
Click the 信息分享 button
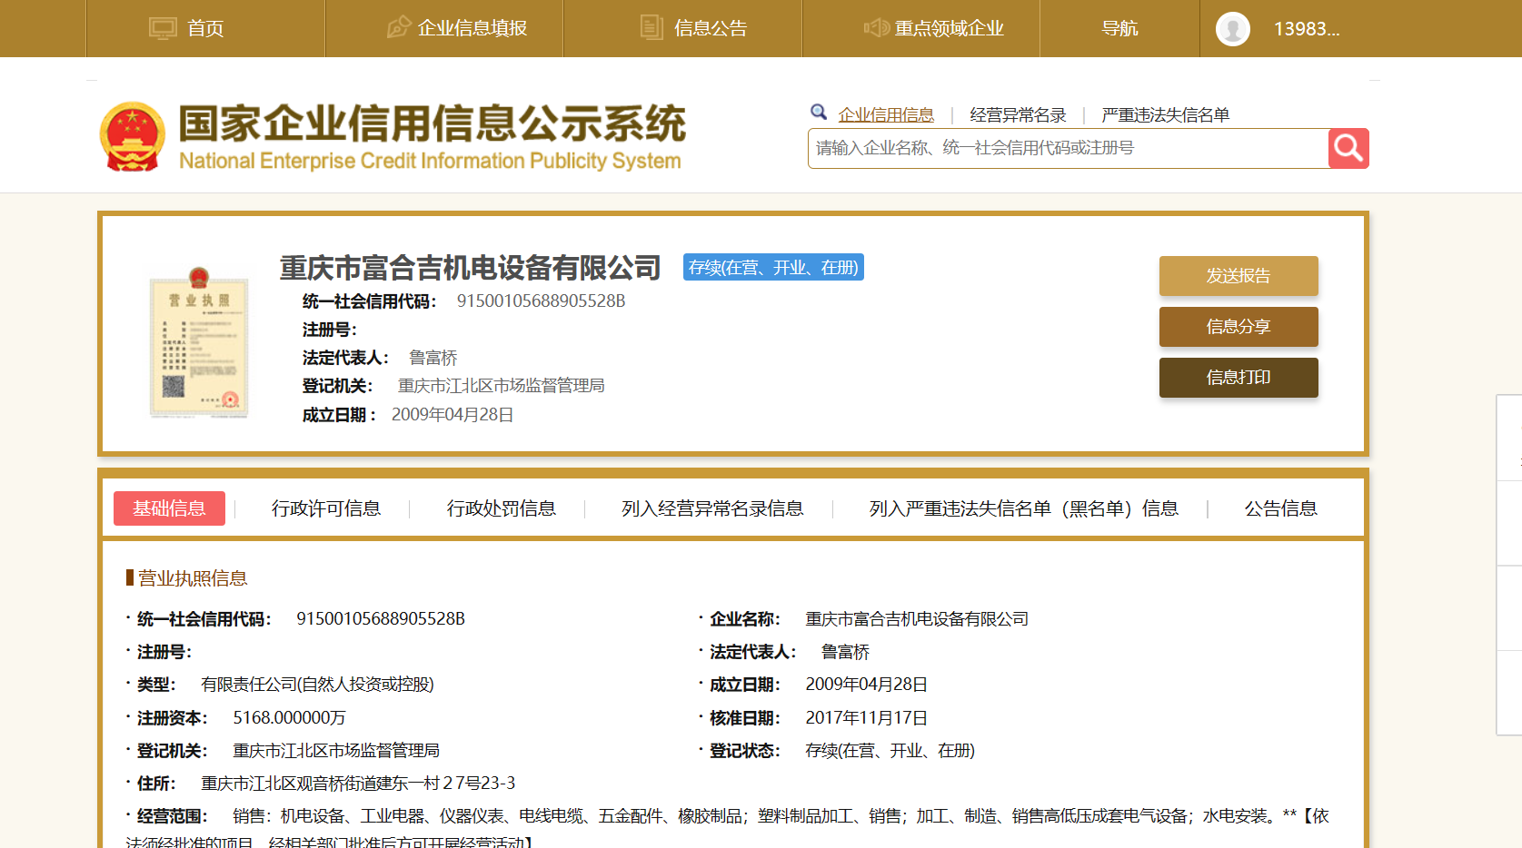pos(1238,327)
